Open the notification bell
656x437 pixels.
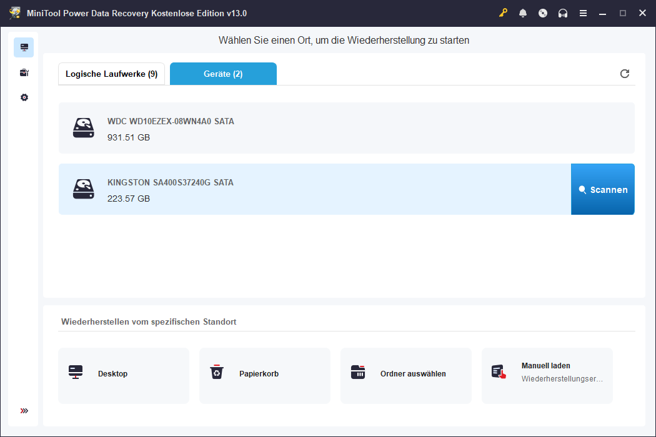click(523, 13)
